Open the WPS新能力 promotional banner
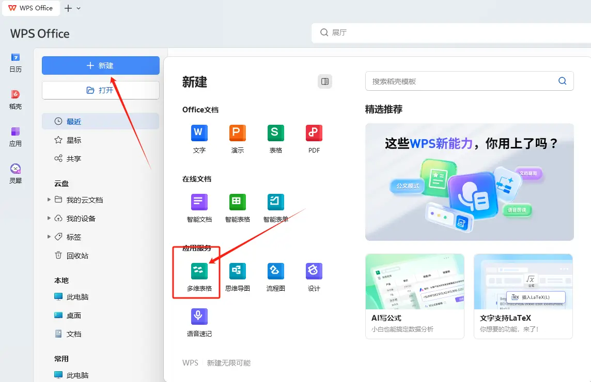The height and width of the screenshot is (382, 591). click(x=469, y=182)
